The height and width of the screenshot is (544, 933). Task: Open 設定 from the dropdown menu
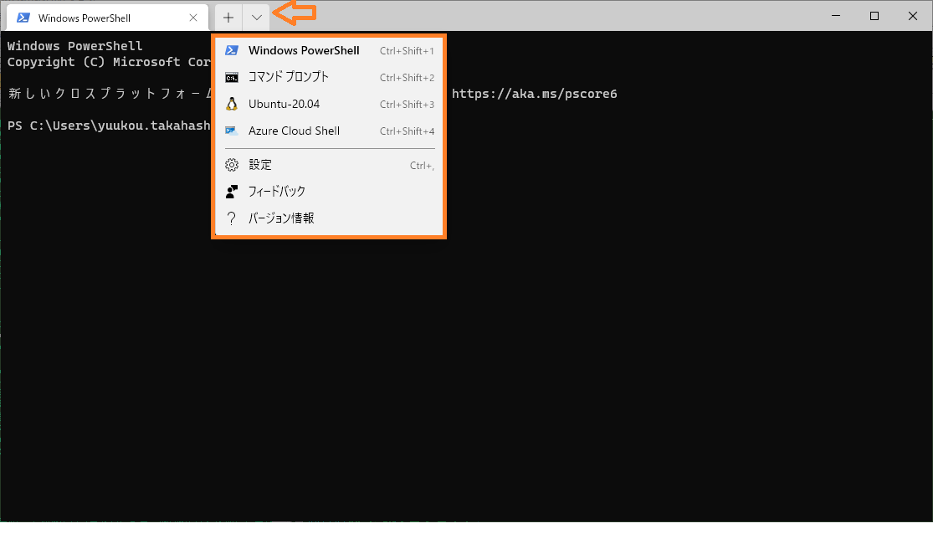tap(261, 164)
